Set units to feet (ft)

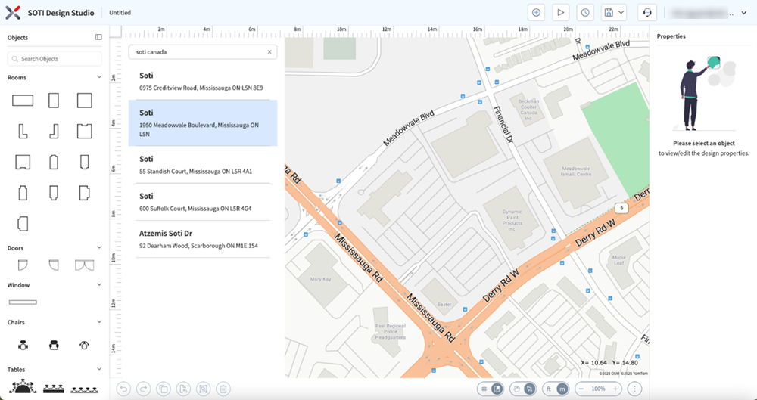[550, 389]
